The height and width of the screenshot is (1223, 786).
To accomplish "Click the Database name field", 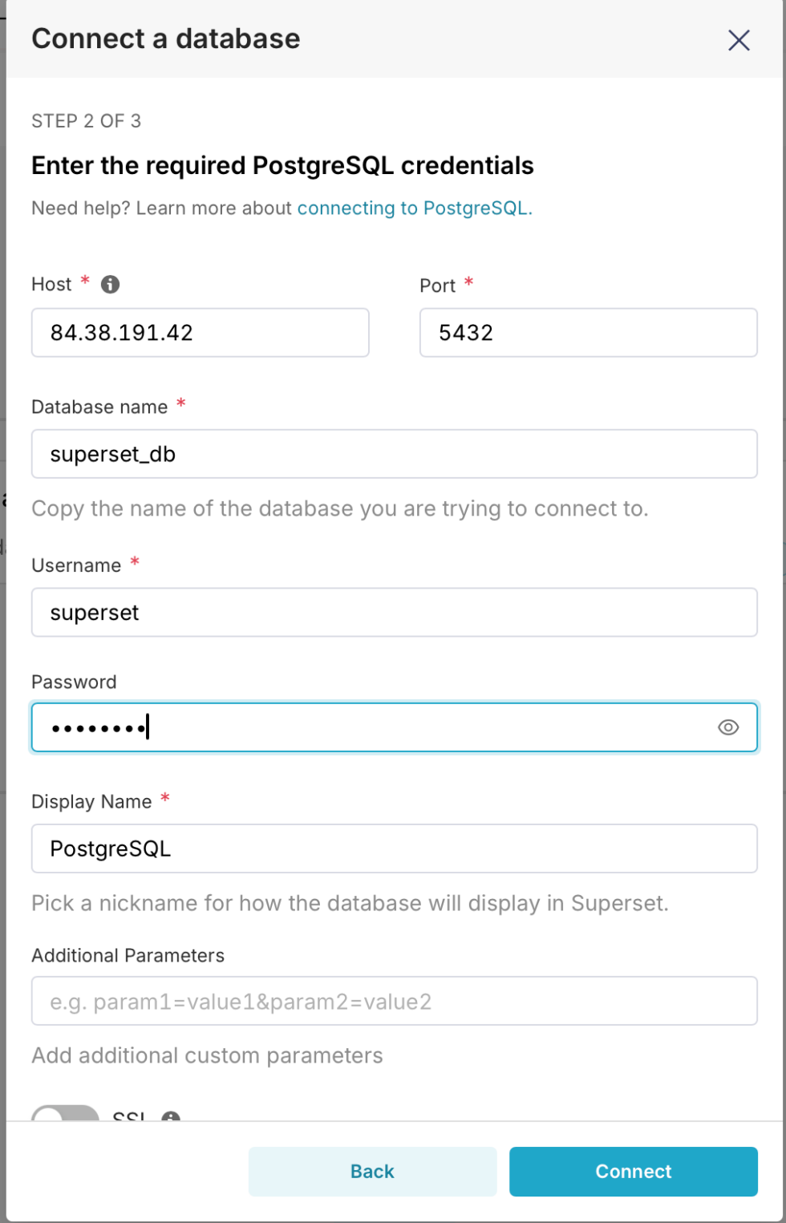I will (x=395, y=453).
